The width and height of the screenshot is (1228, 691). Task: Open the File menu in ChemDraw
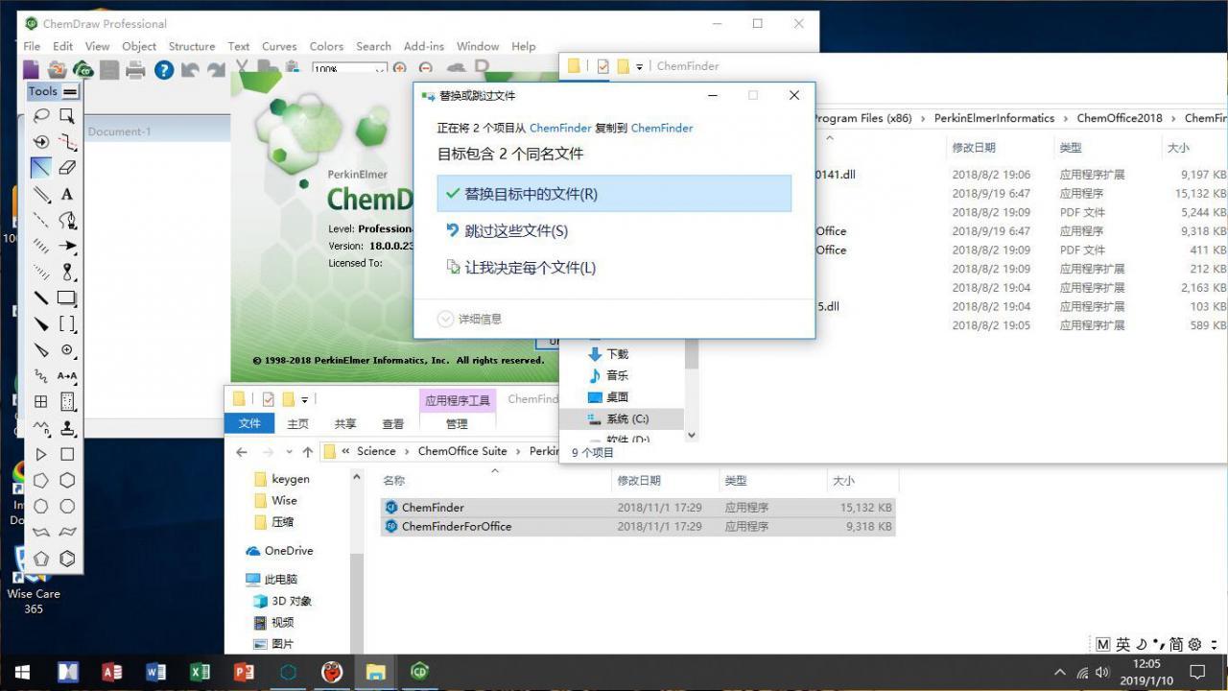point(32,46)
